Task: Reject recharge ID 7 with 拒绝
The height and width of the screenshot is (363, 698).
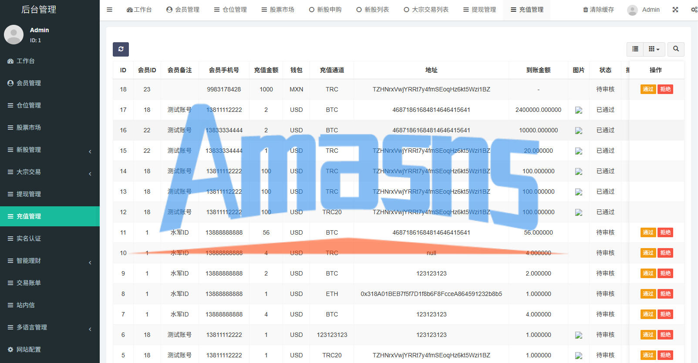Action: (665, 314)
